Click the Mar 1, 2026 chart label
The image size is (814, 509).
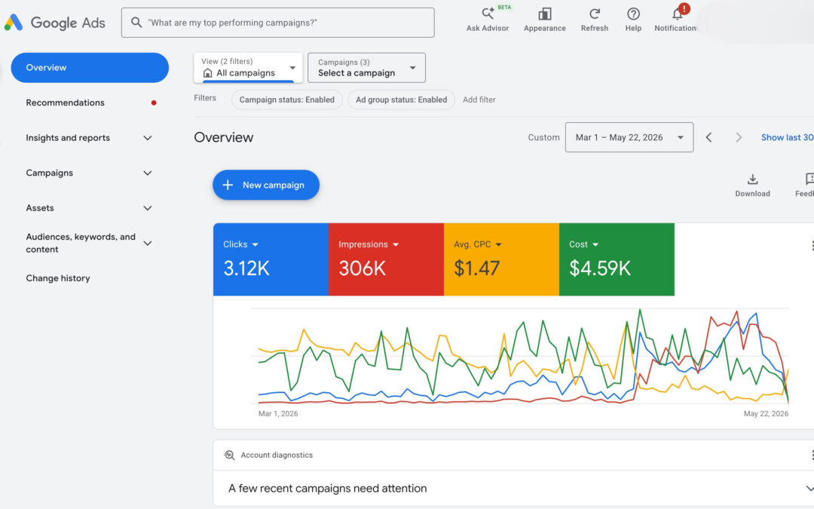(278, 414)
